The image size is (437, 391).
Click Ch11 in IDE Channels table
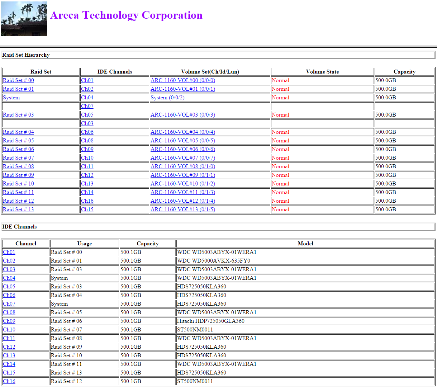9,338
